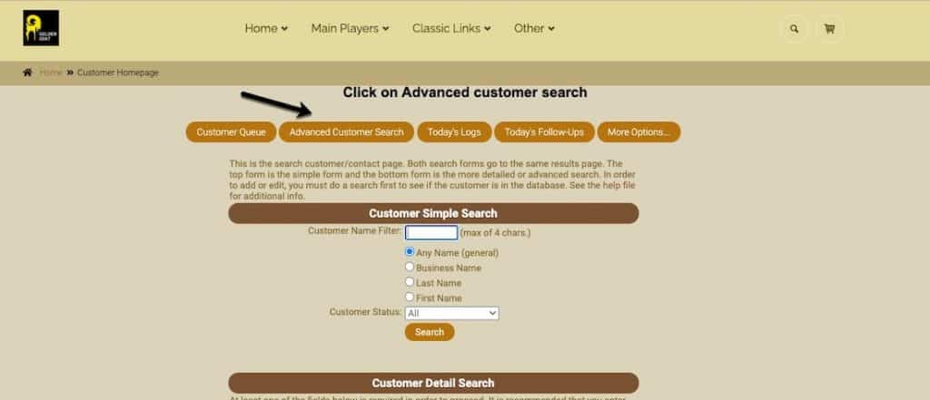Click the 'Customer Status:' label
Image resolution: width=930 pixels, height=400 pixels.
[365, 312]
